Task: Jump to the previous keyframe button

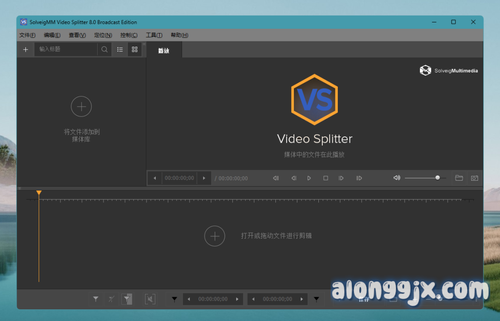Action: point(276,178)
